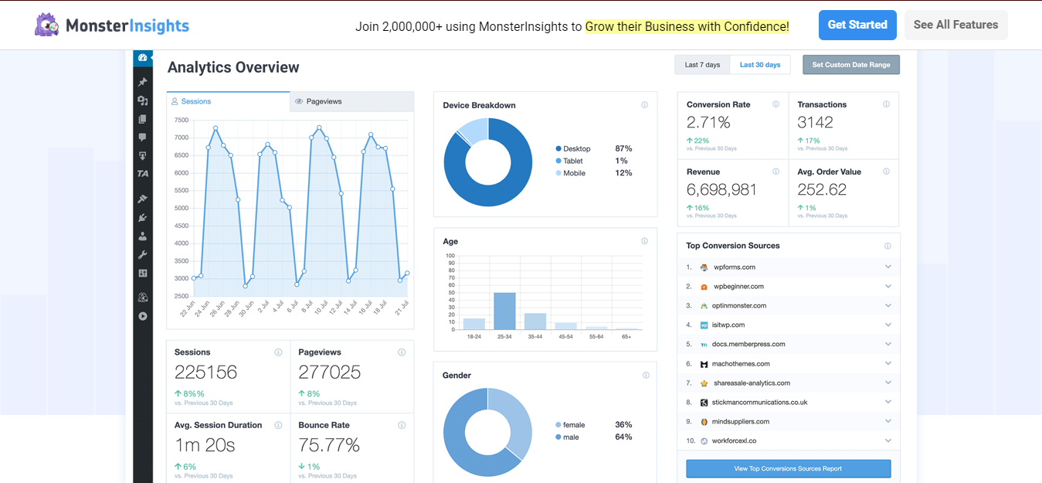Click the 25-34 age bar
Viewport: 1042px width, 483px height.
tap(504, 311)
